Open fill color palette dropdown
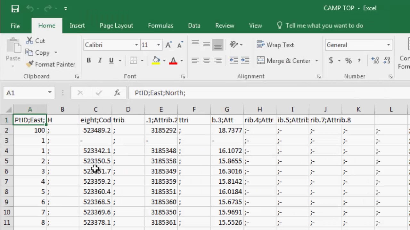The image size is (410, 230). coord(164,60)
